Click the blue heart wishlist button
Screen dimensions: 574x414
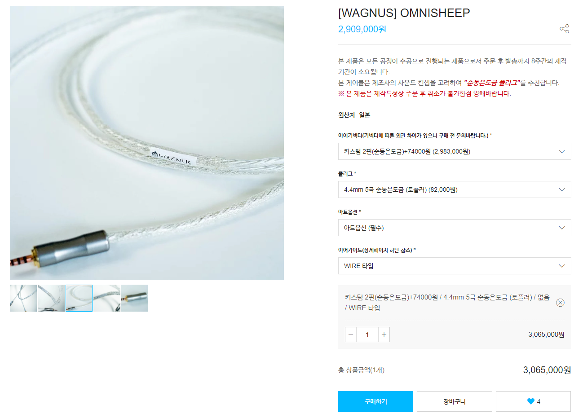pos(533,401)
